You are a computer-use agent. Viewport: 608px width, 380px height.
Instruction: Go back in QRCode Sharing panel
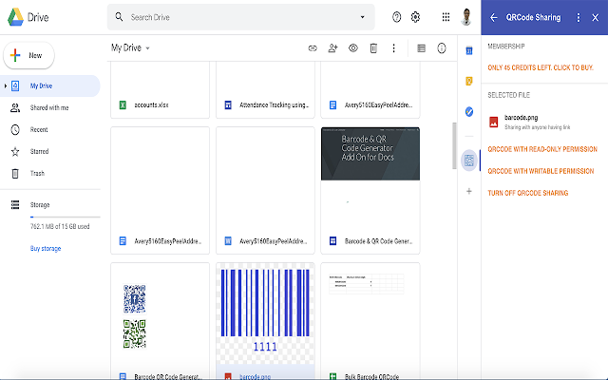point(493,17)
